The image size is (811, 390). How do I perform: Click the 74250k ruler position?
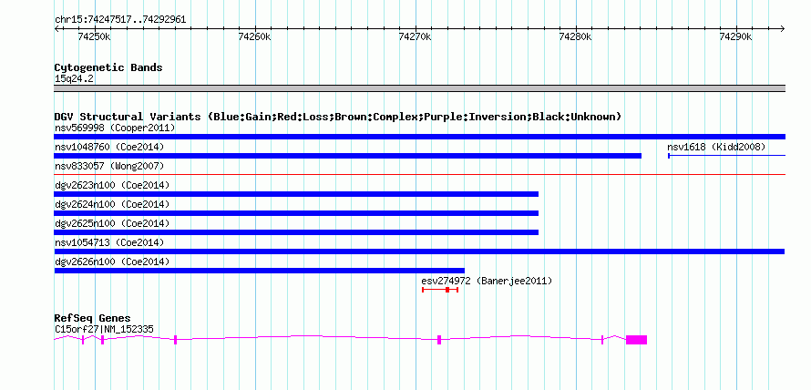point(94,36)
